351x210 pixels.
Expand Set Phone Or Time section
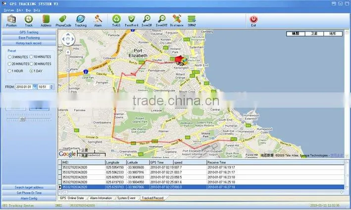point(29,193)
